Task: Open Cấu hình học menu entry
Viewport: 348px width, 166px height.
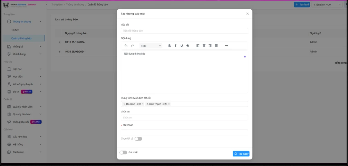Action: coord(20,137)
